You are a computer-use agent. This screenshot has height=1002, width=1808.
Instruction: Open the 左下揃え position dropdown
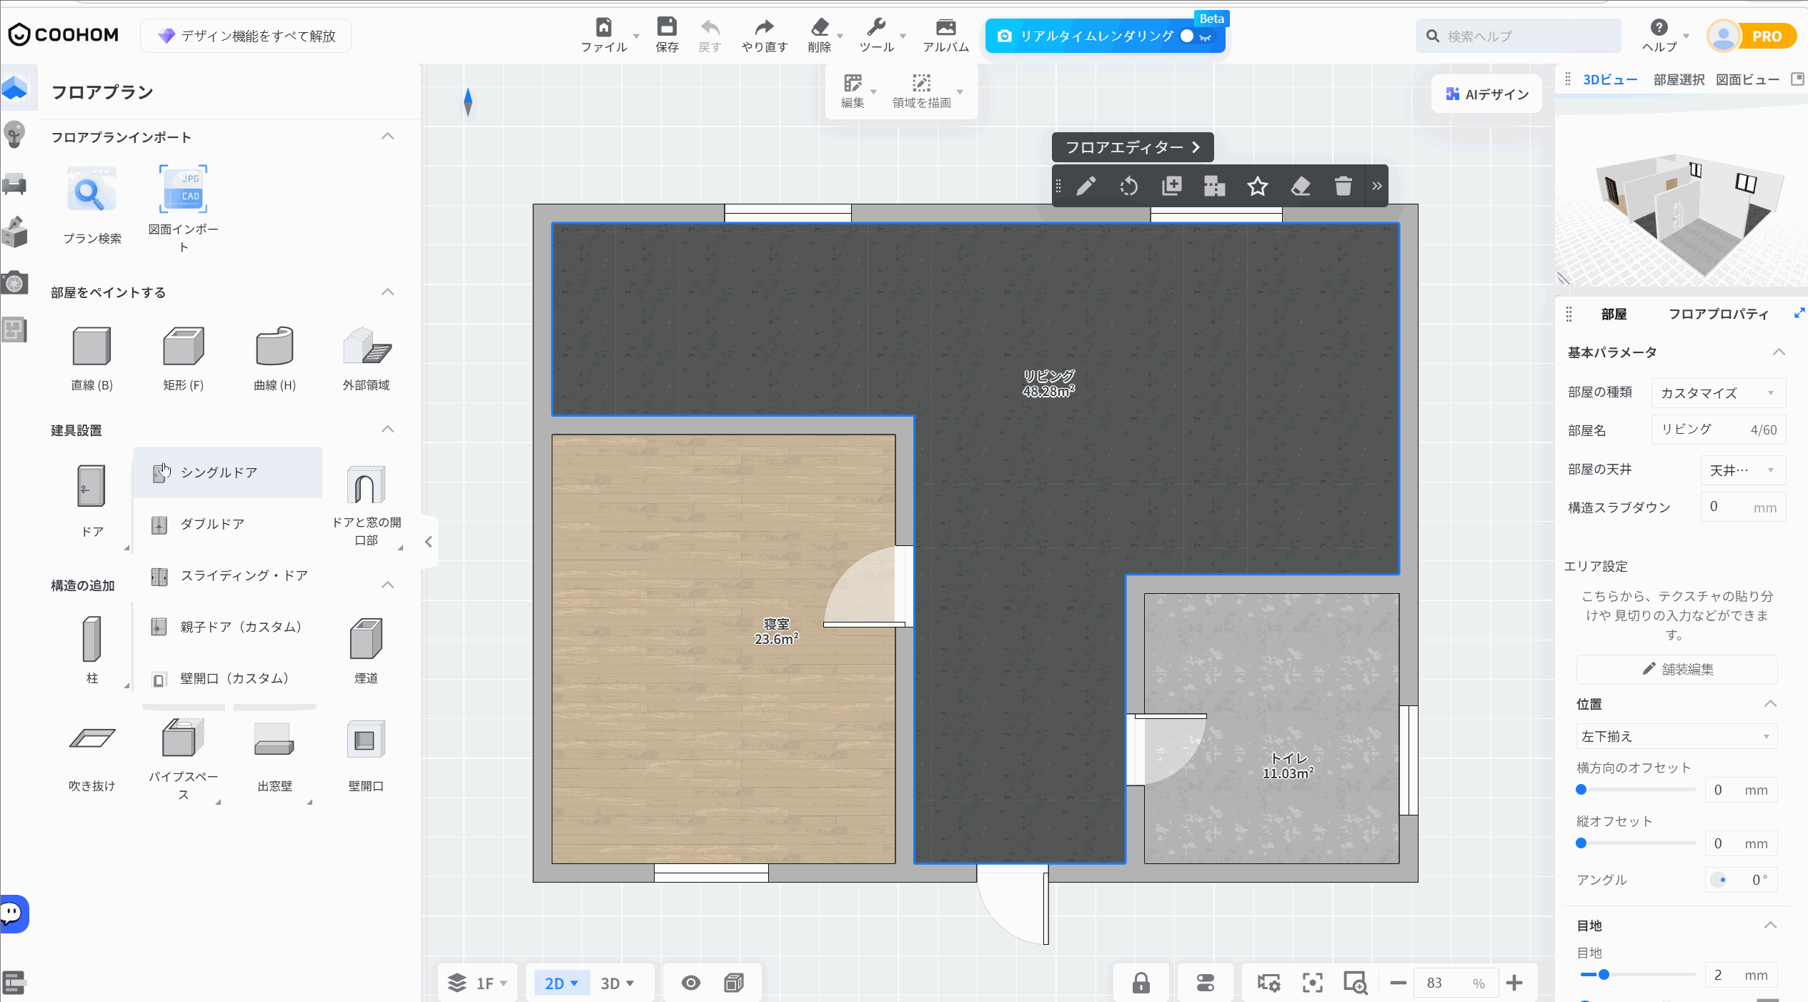(x=1677, y=736)
